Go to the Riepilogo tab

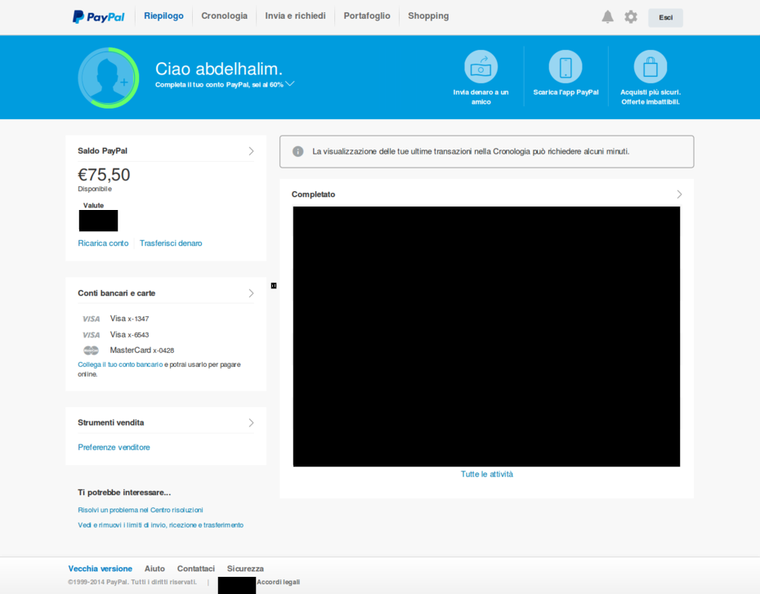point(163,16)
